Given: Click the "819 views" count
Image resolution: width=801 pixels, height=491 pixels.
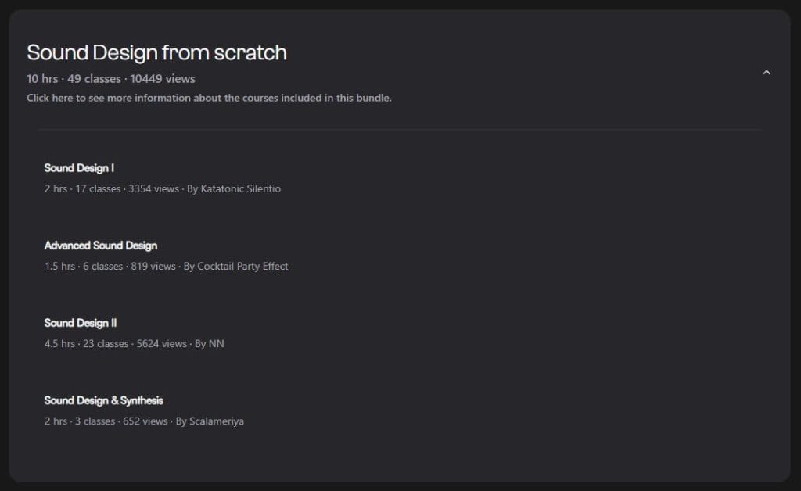Looking at the screenshot, I should click(x=153, y=266).
